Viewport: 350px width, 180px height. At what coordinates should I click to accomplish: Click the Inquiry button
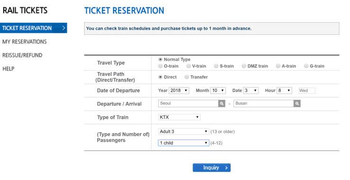(212, 168)
